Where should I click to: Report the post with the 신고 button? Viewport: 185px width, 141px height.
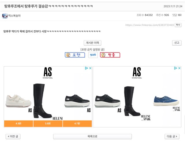pyautogui.click(x=177, y=43)
